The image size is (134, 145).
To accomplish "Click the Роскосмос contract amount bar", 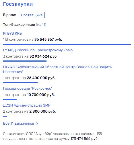I will (10, 99).
